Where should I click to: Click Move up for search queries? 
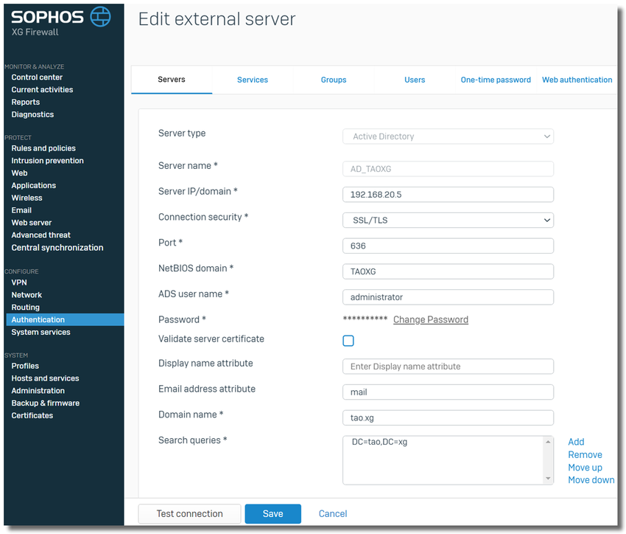point(585,468)
